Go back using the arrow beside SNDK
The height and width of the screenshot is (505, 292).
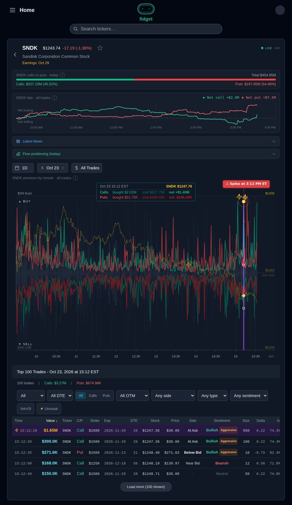15,55
